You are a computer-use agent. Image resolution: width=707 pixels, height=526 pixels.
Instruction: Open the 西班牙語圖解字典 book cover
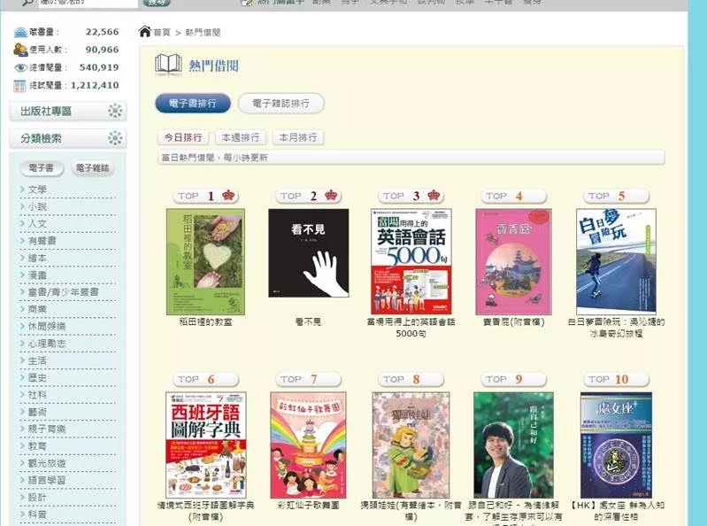[205, 445]
